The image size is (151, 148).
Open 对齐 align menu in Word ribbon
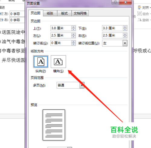coord(146,8)
